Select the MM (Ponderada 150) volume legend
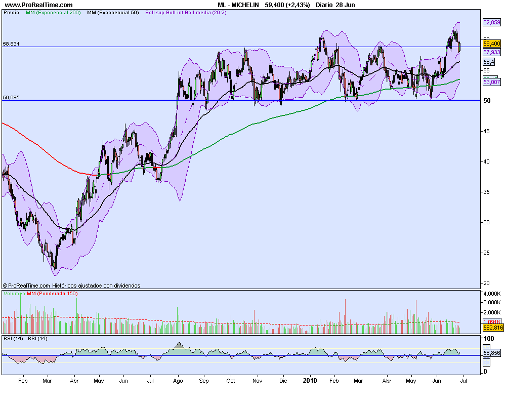The image size is (506, 405). (52, 294)
